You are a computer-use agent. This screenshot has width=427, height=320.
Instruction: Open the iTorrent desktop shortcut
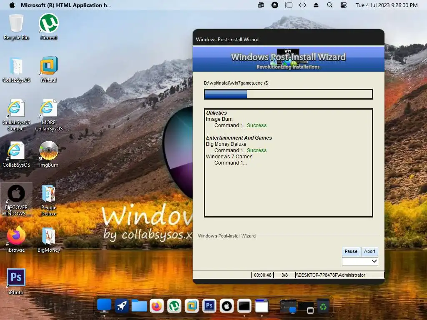click(48, 27)
